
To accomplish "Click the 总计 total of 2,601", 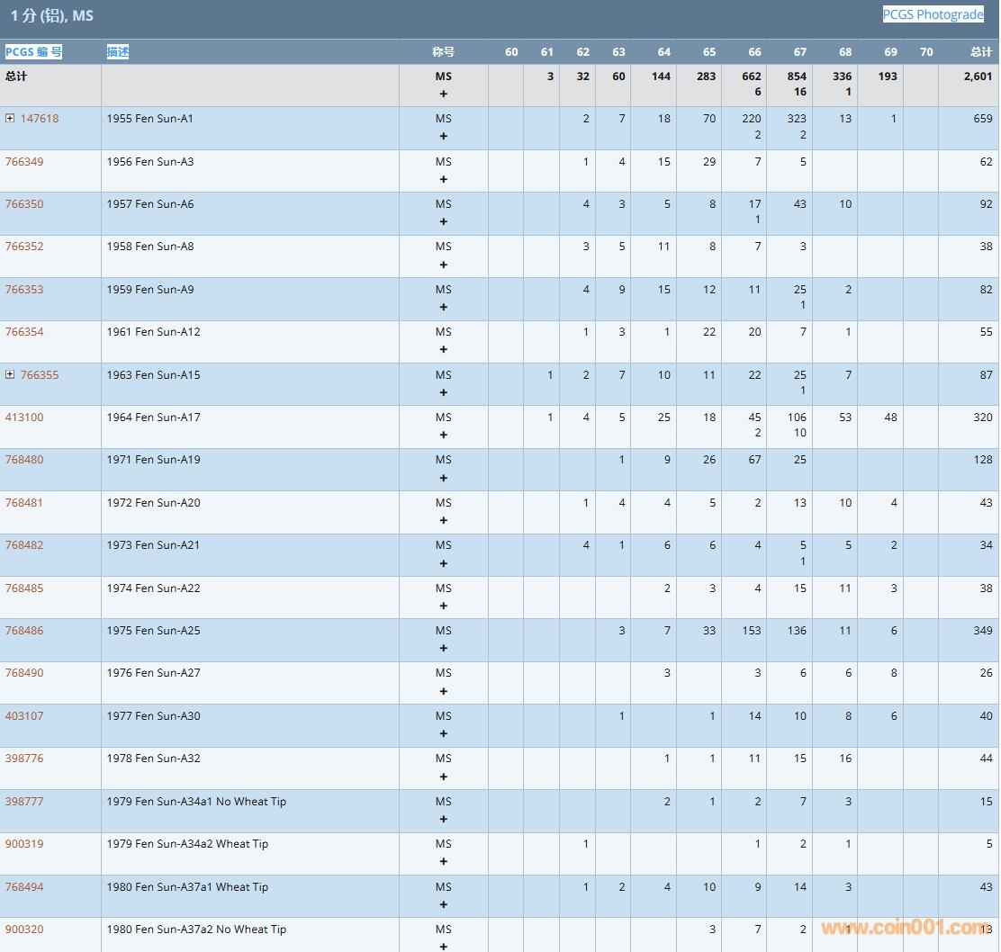I will pos(978,76).
